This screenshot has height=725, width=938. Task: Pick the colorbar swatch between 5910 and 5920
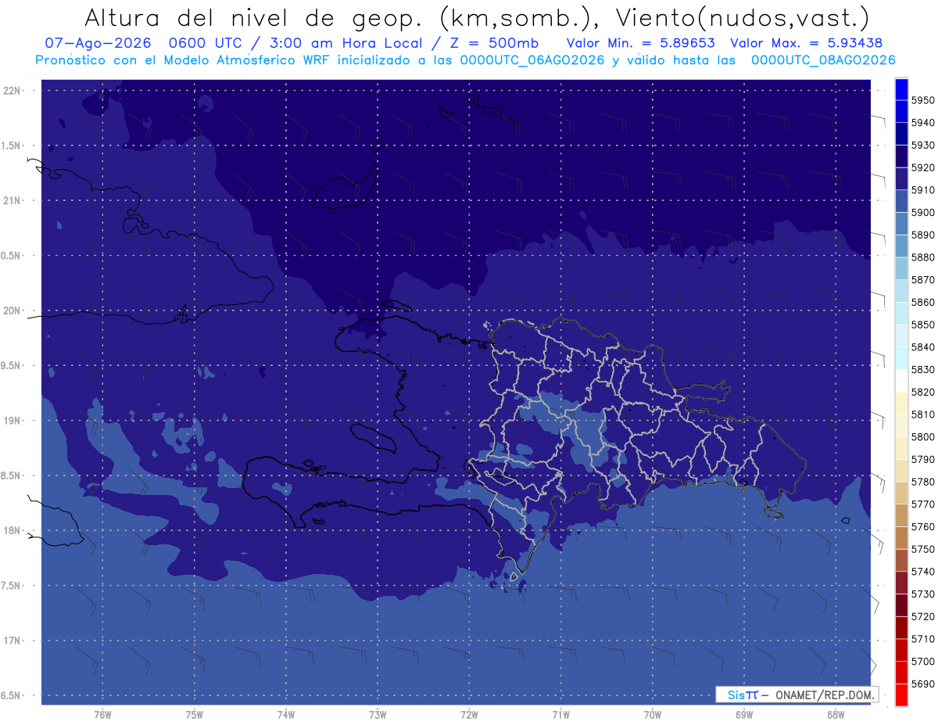(x=900, y=179)
